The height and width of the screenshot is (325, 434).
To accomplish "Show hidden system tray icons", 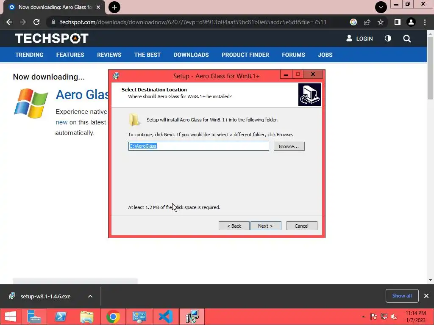I will tap(363, 317).
